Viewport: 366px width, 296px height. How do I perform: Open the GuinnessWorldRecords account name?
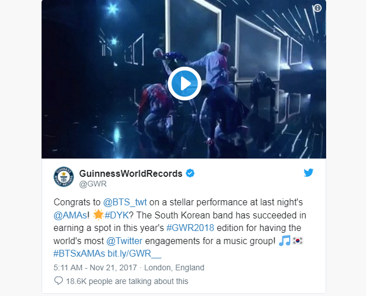pyautogui.click(x=131, y=173)
